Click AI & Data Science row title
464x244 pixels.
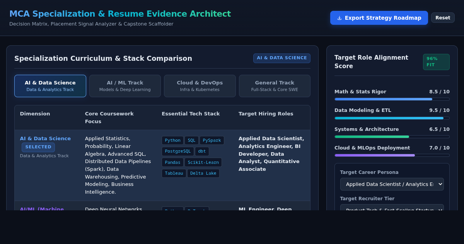(x=45, y=139)
